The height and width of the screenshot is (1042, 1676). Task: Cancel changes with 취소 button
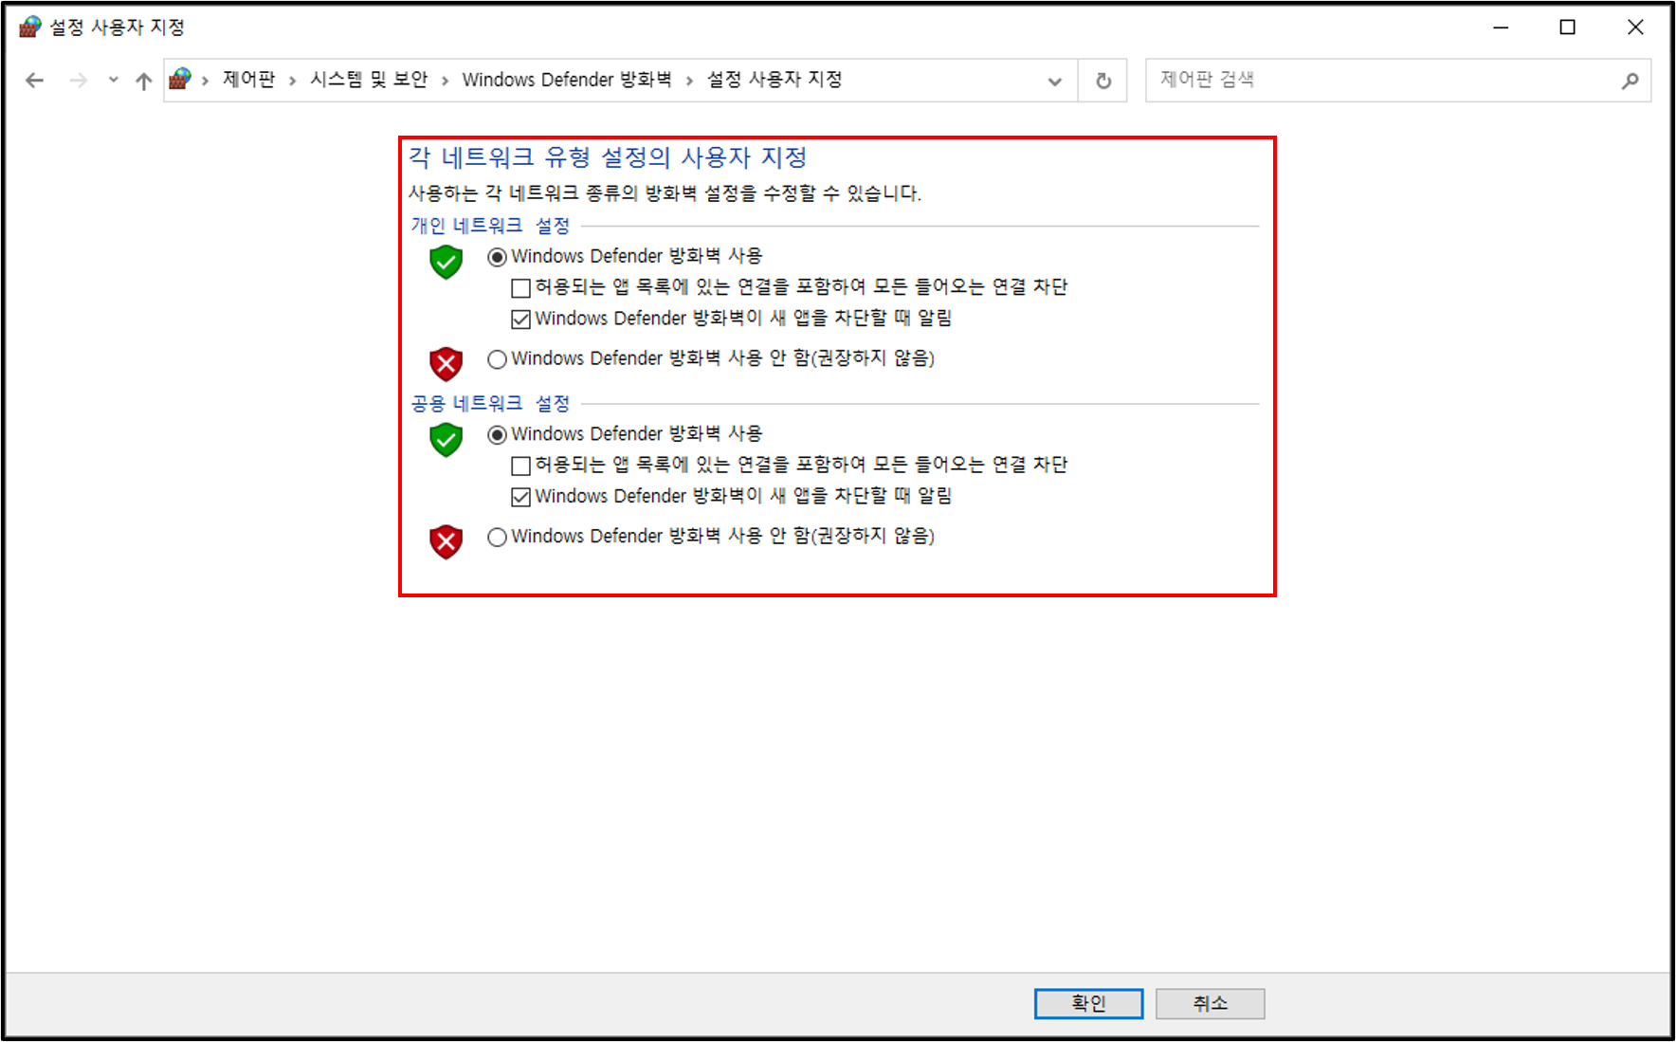click(x=1210, y=1003)
